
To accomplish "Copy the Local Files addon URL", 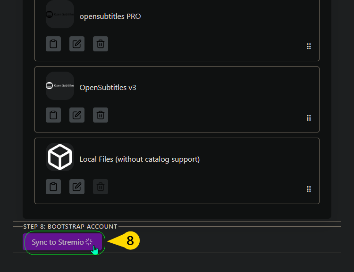I will pos(53,187).
